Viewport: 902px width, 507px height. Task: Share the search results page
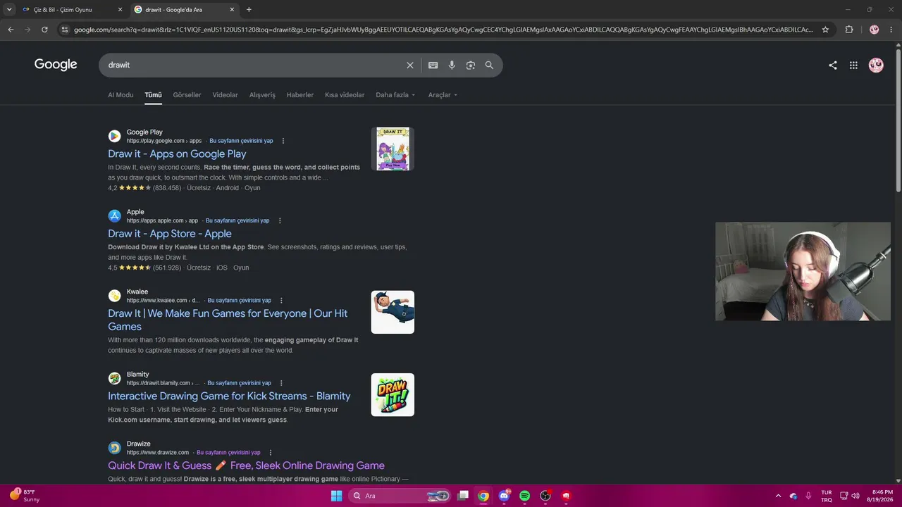pyautogui.click(x=833, y=65)
